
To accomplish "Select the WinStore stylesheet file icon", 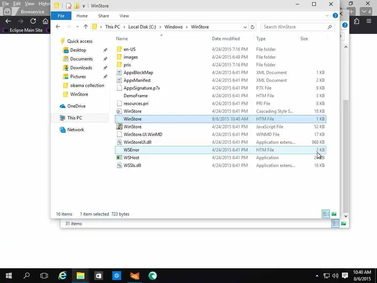I will 119,111.
